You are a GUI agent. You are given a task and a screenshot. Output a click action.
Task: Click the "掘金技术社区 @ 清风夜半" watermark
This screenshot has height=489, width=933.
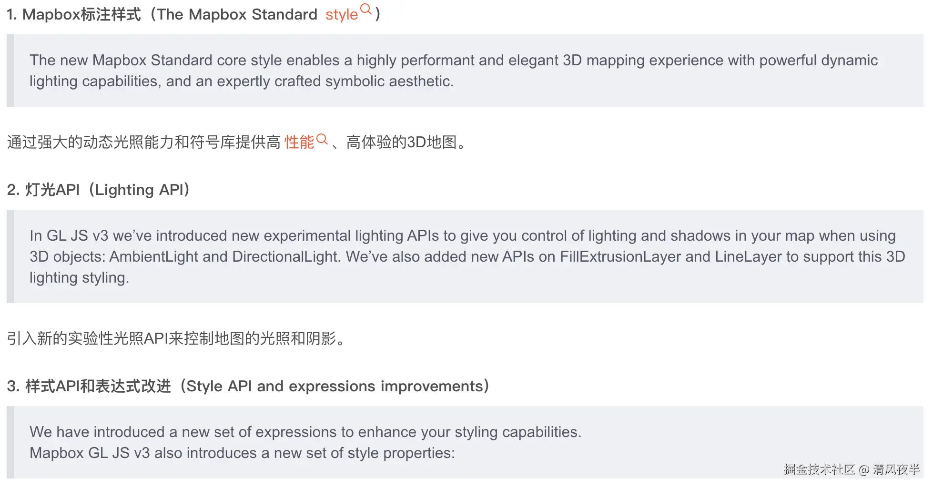coord(852,469)
